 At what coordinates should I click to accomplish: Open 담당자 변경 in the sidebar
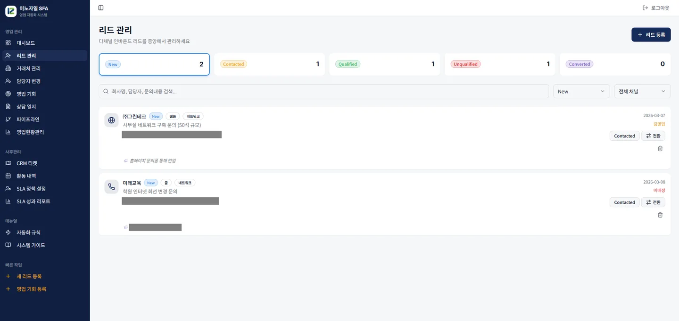(x=45, y=81)
